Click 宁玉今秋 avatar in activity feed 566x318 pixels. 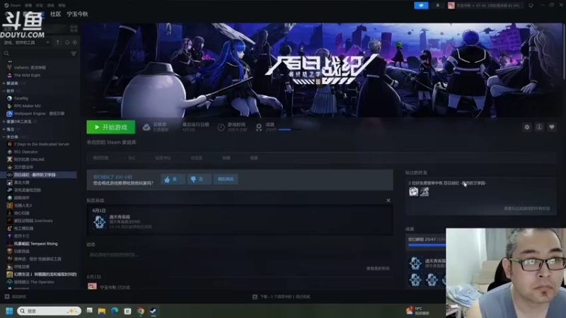pyautogui.click(x=93, y=287)
